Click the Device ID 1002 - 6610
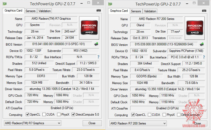This screenshot has height=130, width=211. coord(139,51)
